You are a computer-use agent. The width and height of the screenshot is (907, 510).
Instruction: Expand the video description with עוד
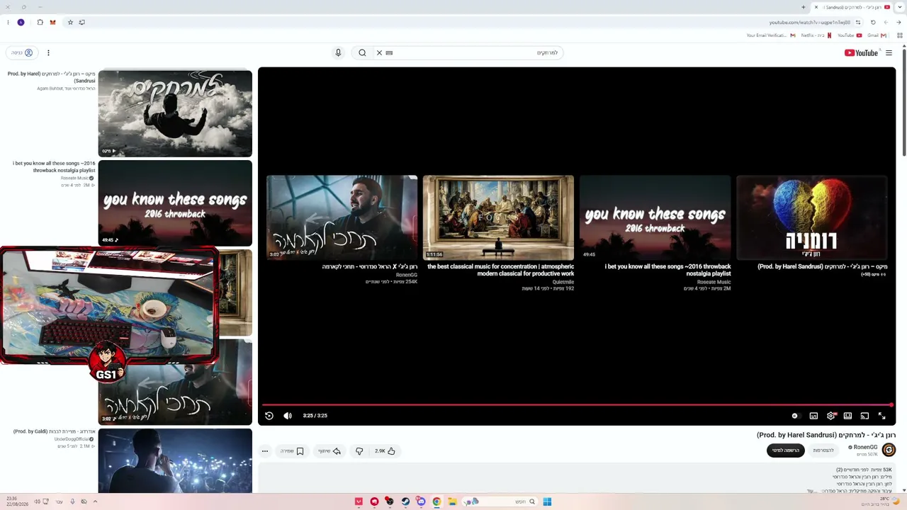(811, 491)
